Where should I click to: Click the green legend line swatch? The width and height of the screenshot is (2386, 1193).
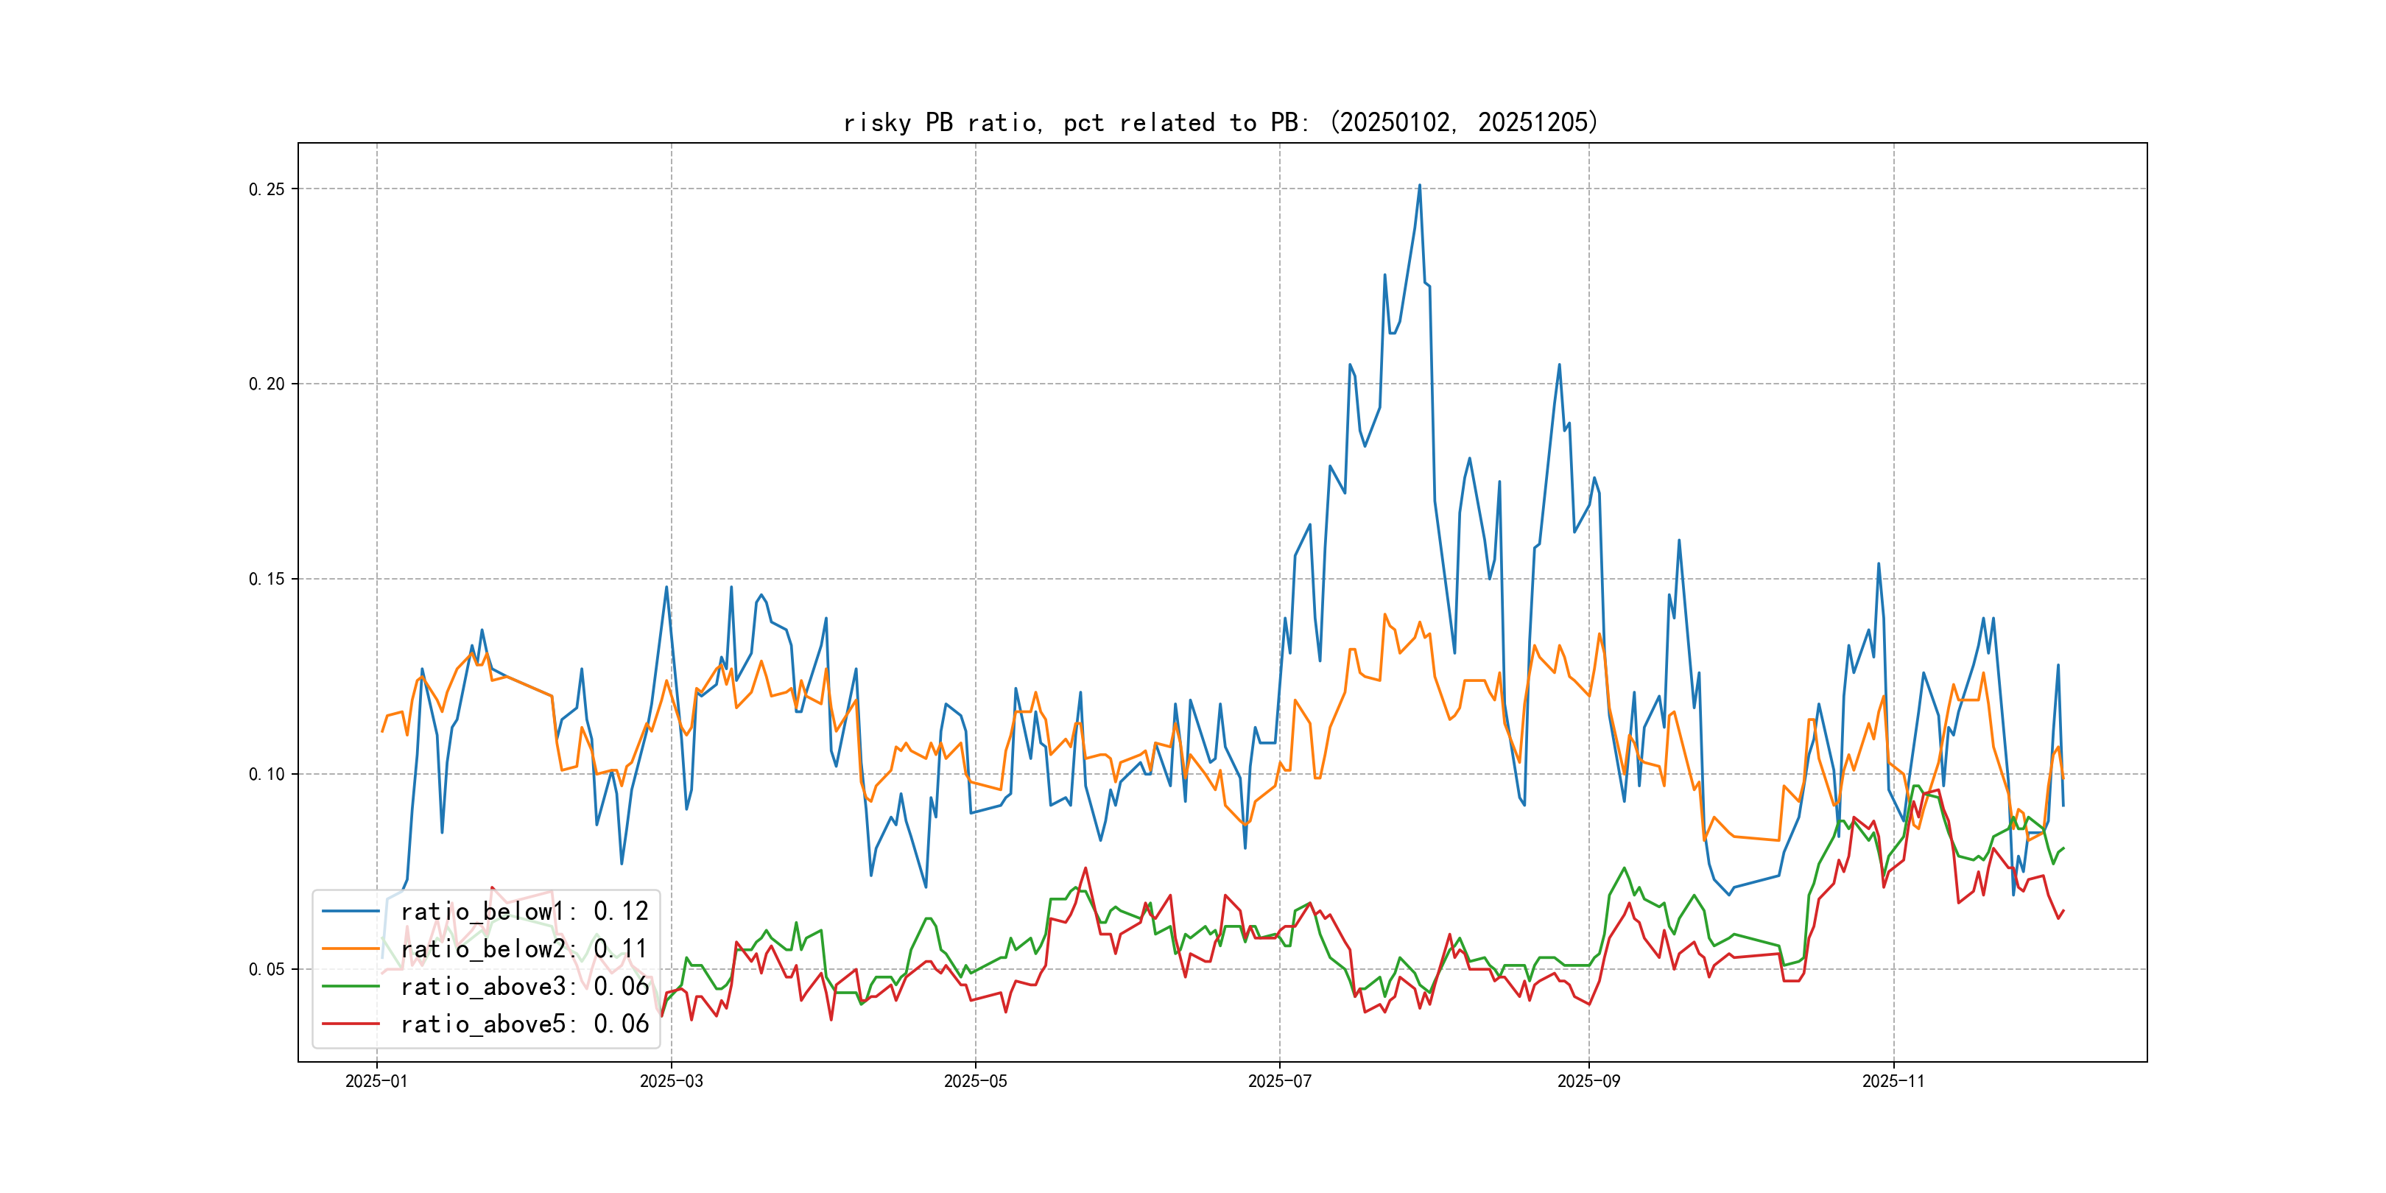pyautogui.click(x=350, y=987)
